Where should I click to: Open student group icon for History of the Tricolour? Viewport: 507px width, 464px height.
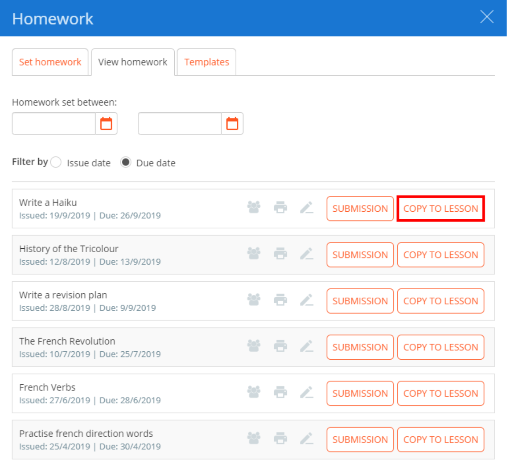(254, 254)
